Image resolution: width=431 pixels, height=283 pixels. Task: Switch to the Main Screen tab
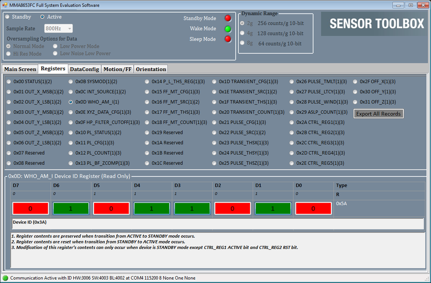20,69
